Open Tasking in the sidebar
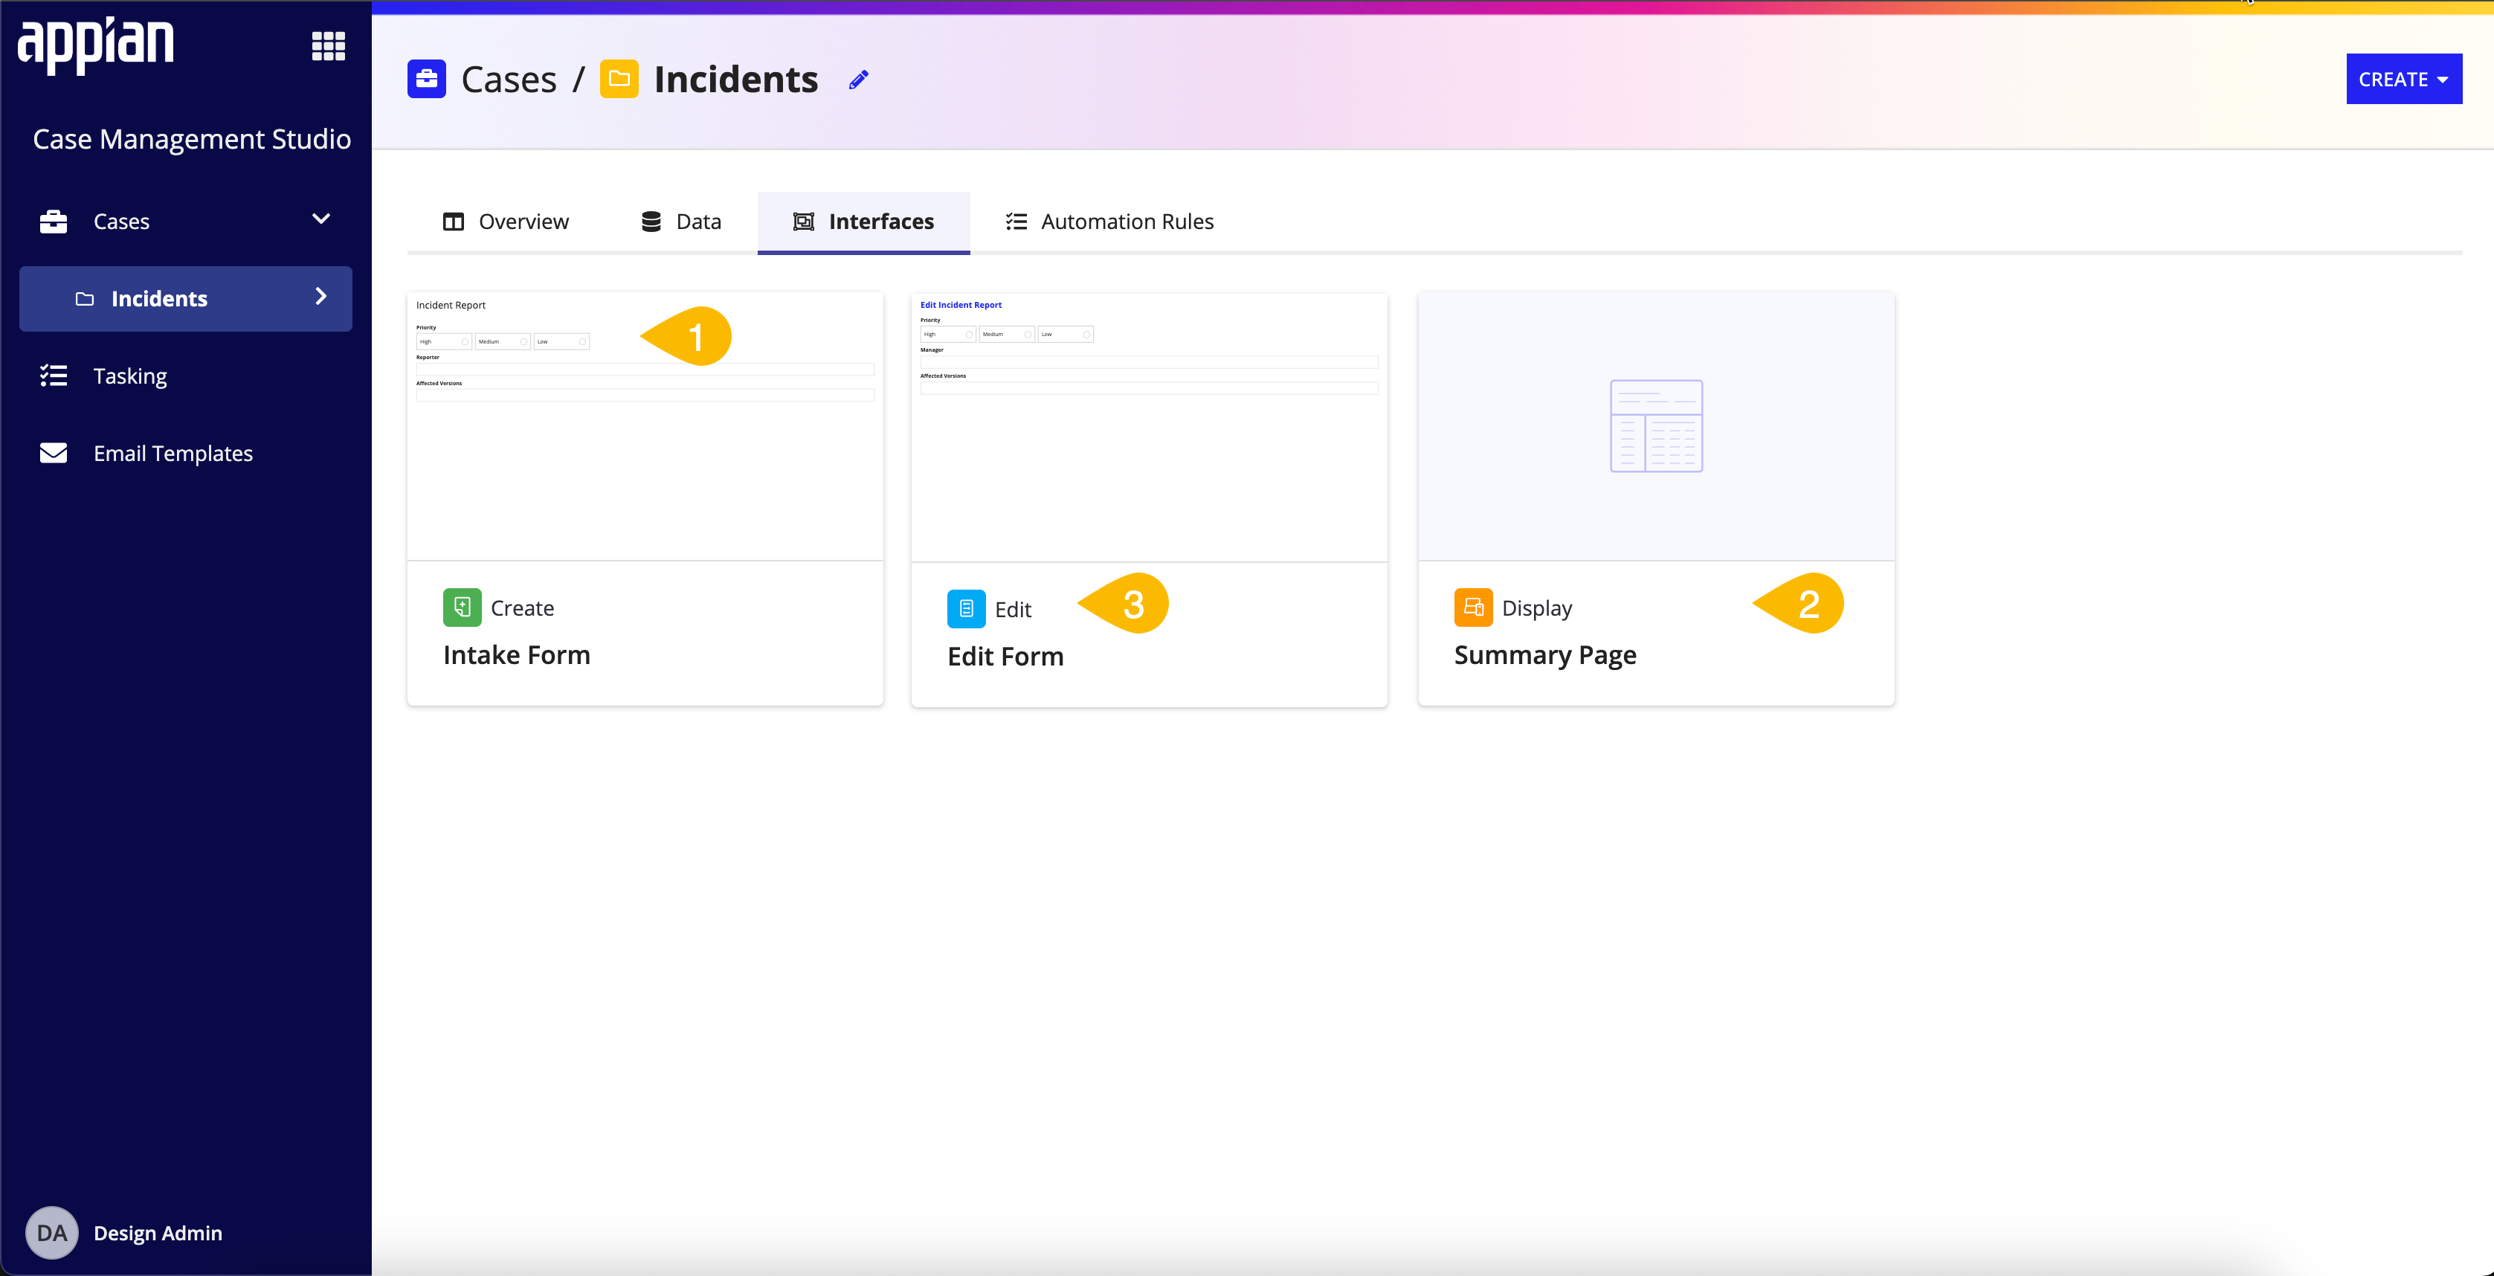 point(186,376)
